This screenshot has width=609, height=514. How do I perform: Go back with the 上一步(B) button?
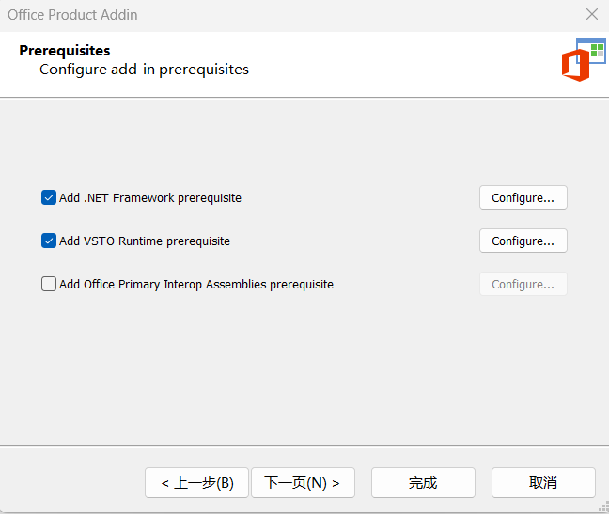(196, 482)
